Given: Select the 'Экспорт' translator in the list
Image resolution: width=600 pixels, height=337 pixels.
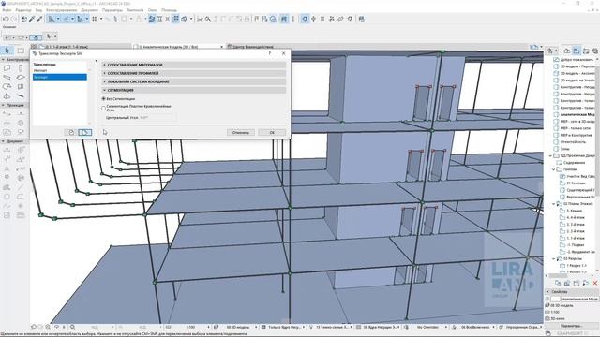Looking at the screenshot, I should 60,77.
